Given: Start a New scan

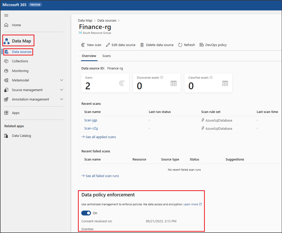Looking at the screenshot, I should pos(91,45).
